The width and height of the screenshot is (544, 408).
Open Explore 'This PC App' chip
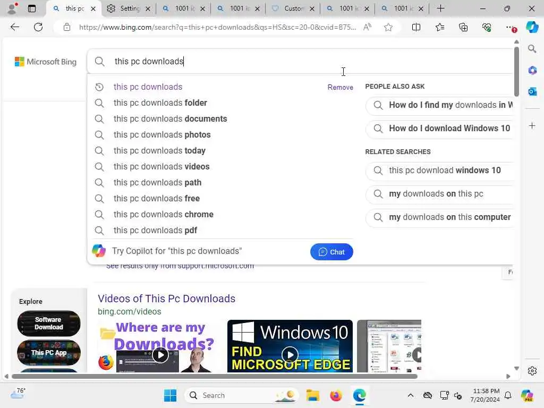click(x=48, y=353)
